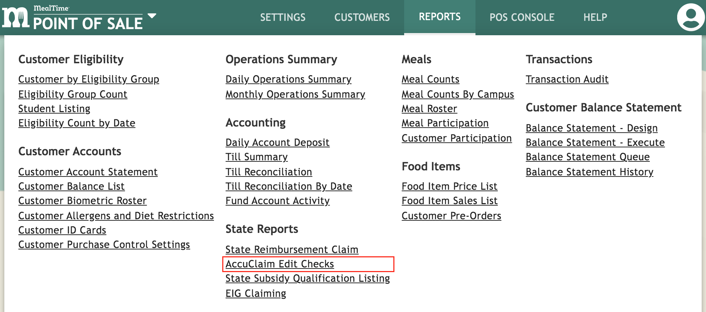Open Customer Account Statement report
This screenshot has width=706, height=312.
coord(88,172)
